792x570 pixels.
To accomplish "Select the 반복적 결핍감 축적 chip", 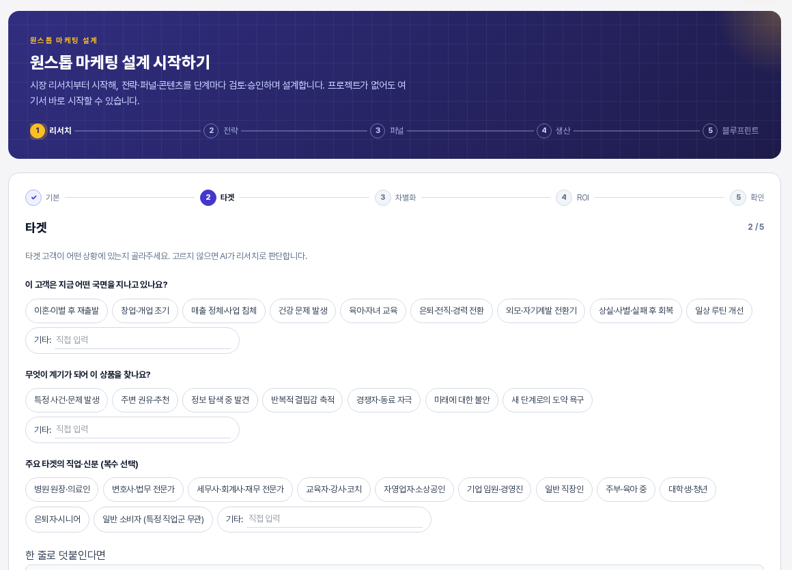I will pos(302,400).
